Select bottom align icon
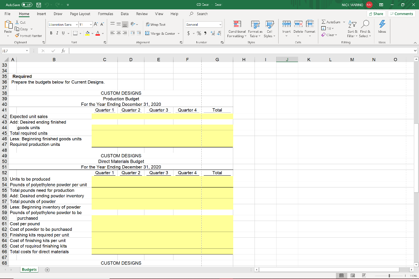The image size is (419, 279). click(125, 24)
